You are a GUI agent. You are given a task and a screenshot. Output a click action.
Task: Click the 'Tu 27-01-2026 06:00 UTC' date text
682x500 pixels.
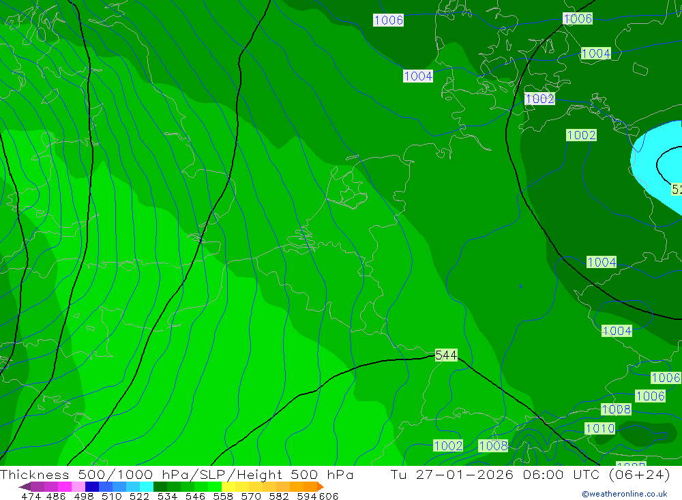point(495,474)
